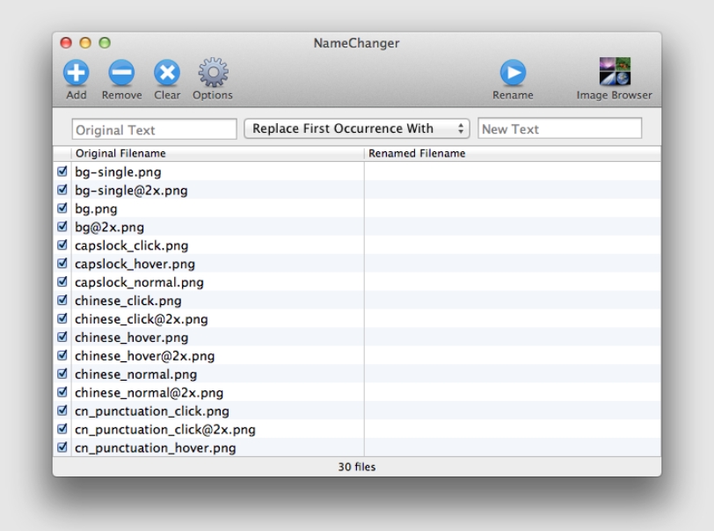
Task: Select the chinese_click@2x.png filename
Action: [x=142, y=319]
